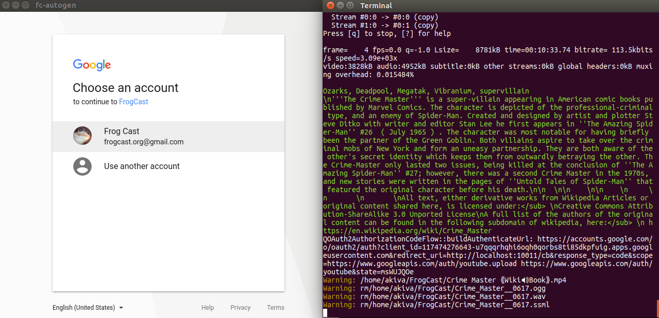659x318 pixels.
Task: Click the Ozarks, Deadpool, Megatak keywords line
Action: 426,91
